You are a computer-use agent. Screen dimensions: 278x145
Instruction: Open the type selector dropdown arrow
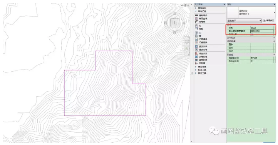pyautogui.click(x=275, y=13)
